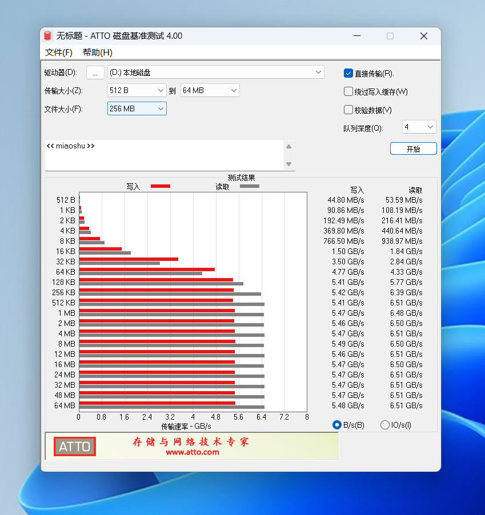Click the 测试结果 heading

(241, 178)
